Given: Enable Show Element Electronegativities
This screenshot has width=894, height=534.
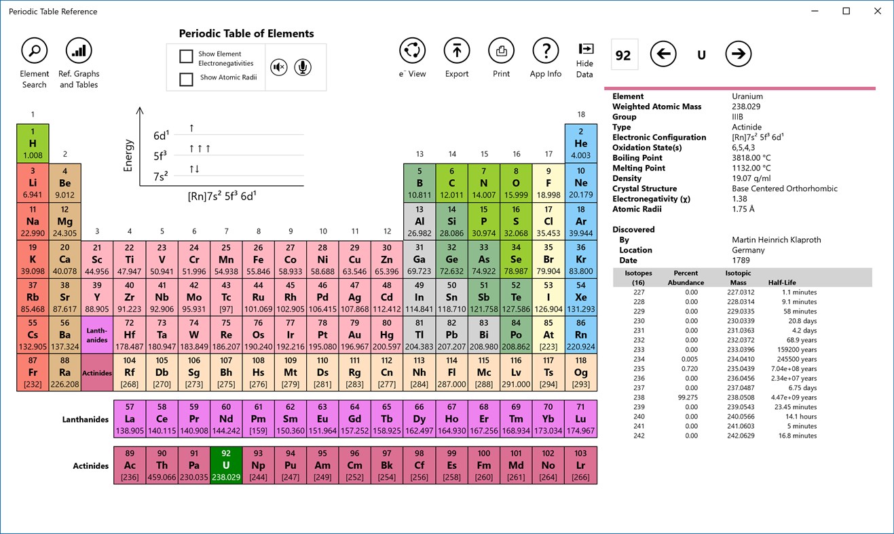Looking at the screenshot, I should (x=186, y=56).
